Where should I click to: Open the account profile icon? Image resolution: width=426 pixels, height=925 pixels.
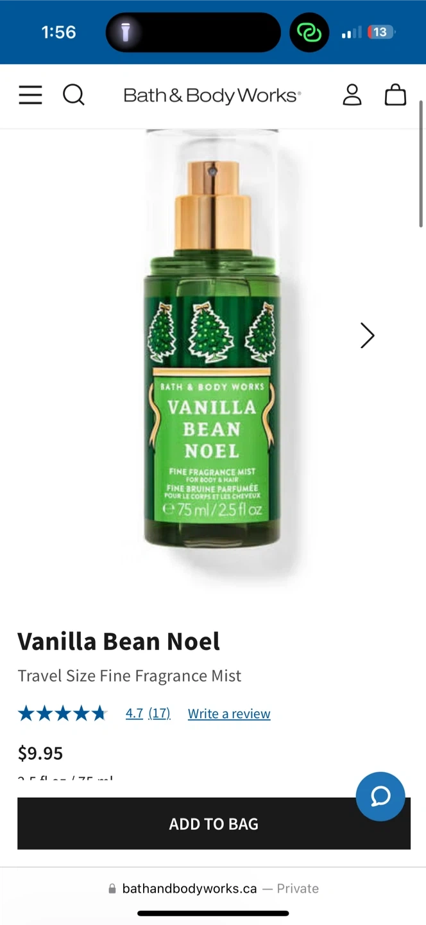(352, 94)
